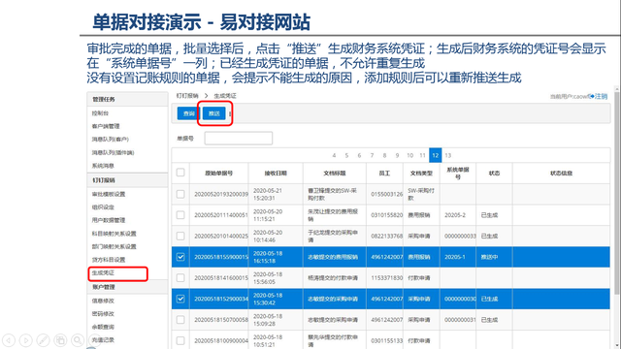Open 客户端管理 in the sidebar
Viewport: 621px width, 349px height.
click(x=106, y=126)
